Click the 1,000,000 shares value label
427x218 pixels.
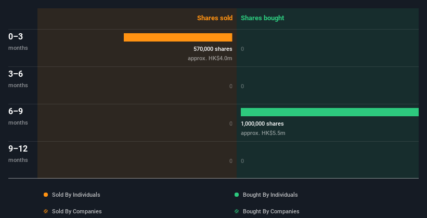(262, 124)
